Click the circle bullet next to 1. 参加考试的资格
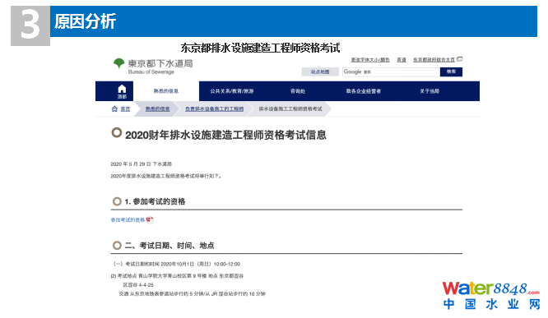Screen dimensions: 548x318 pyautogui.click(x=117, y=201)
